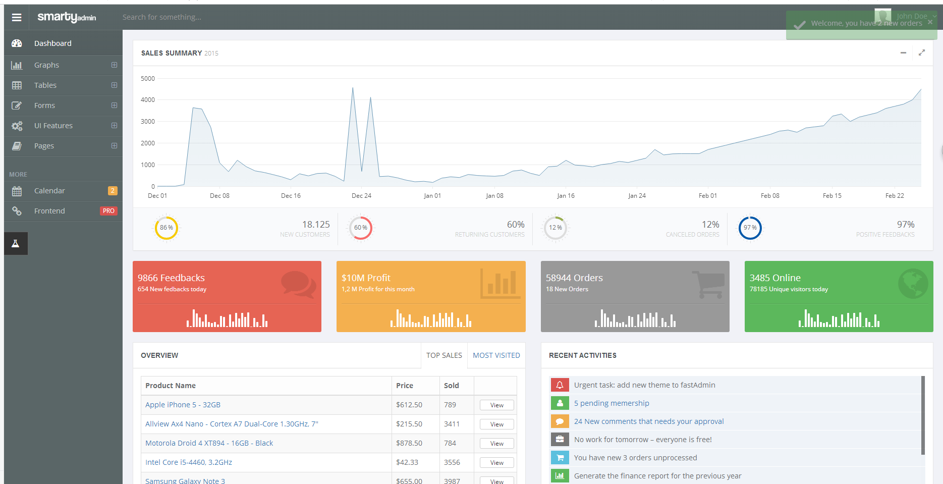The image size is (943, 484).
Task: Click the Dashboard gauge icon in sidebar
Action: (17, 43)
